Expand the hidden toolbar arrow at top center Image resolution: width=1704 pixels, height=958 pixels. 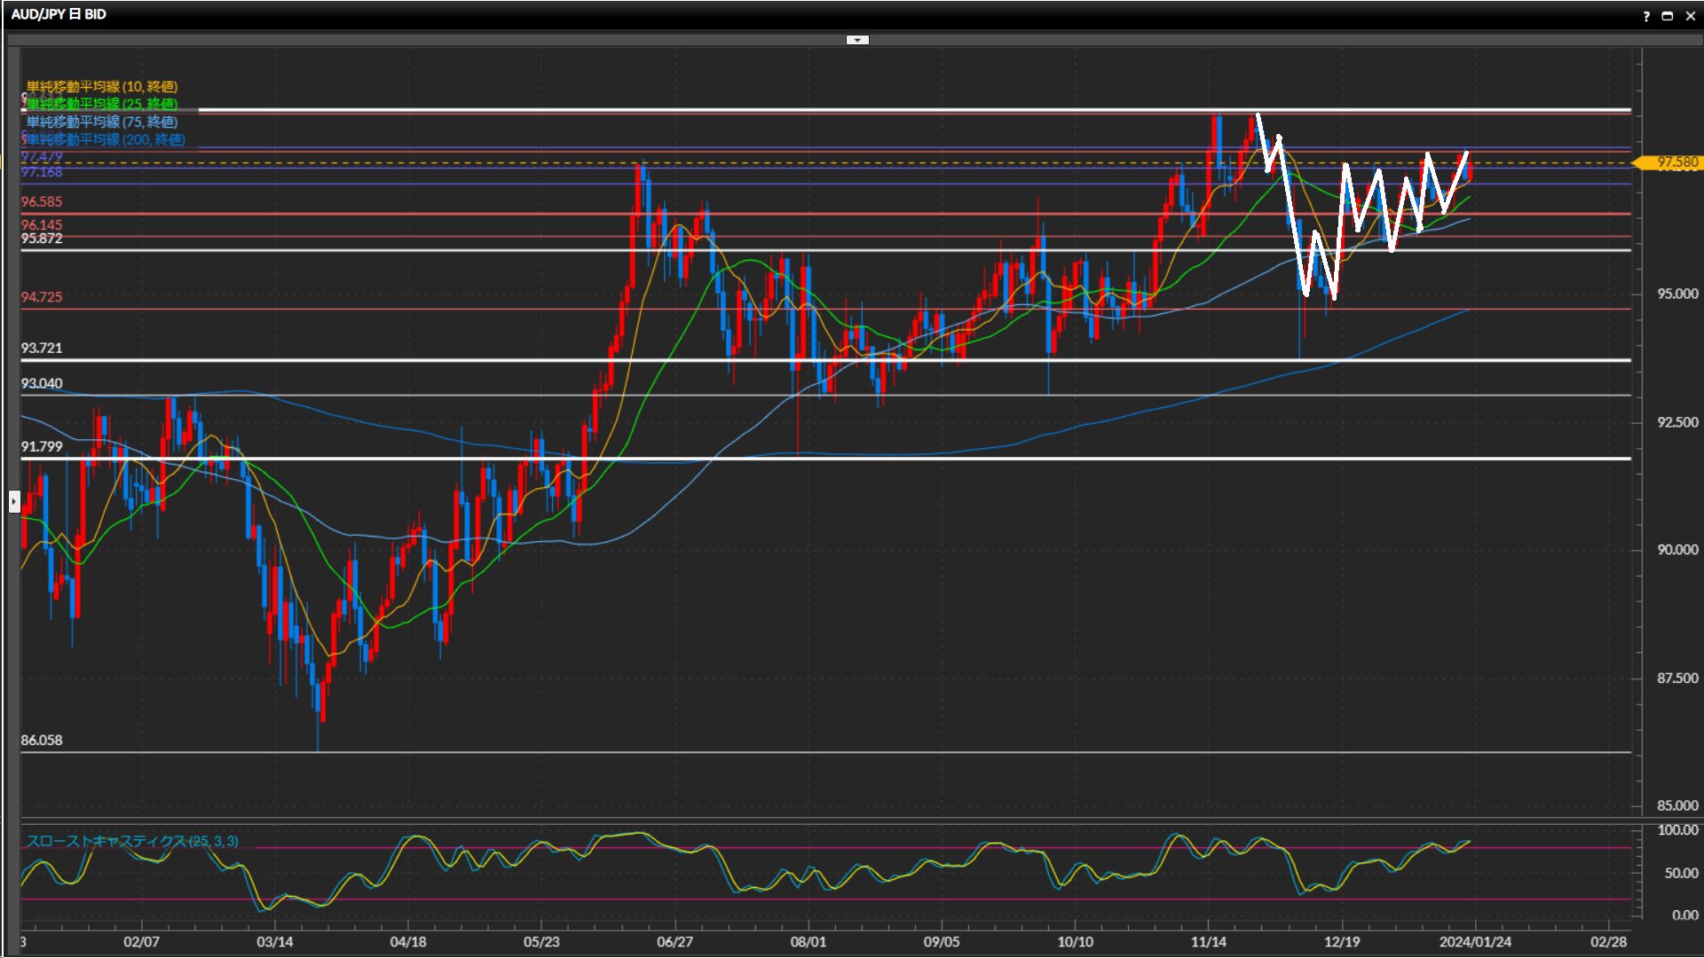coord(857,40)
